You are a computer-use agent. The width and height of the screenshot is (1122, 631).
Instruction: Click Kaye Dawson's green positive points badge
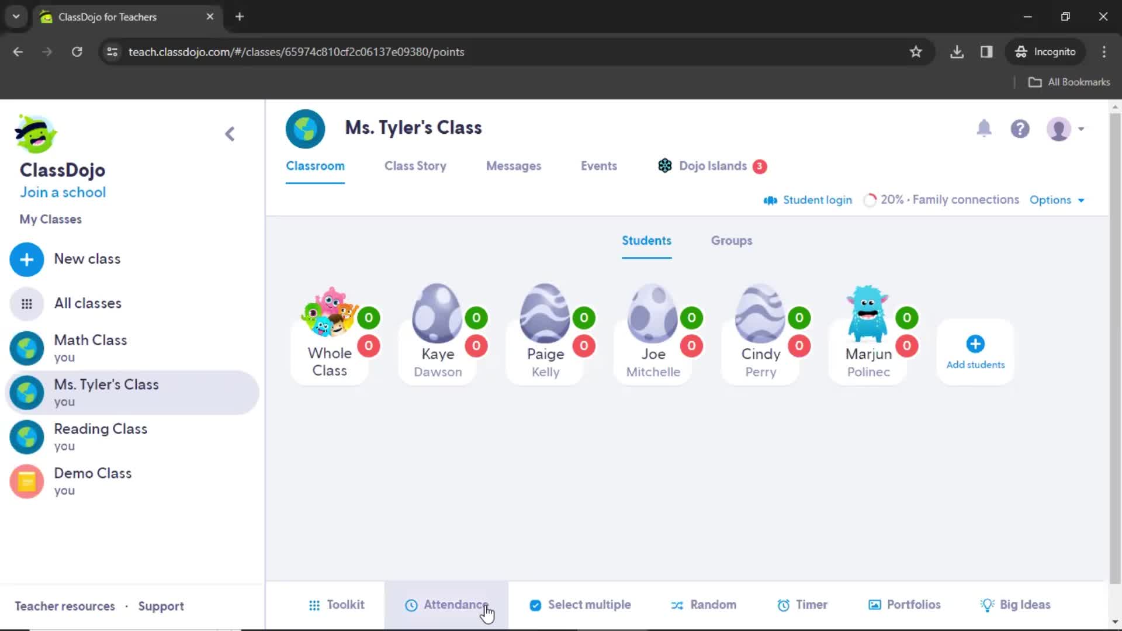(476, 318)
